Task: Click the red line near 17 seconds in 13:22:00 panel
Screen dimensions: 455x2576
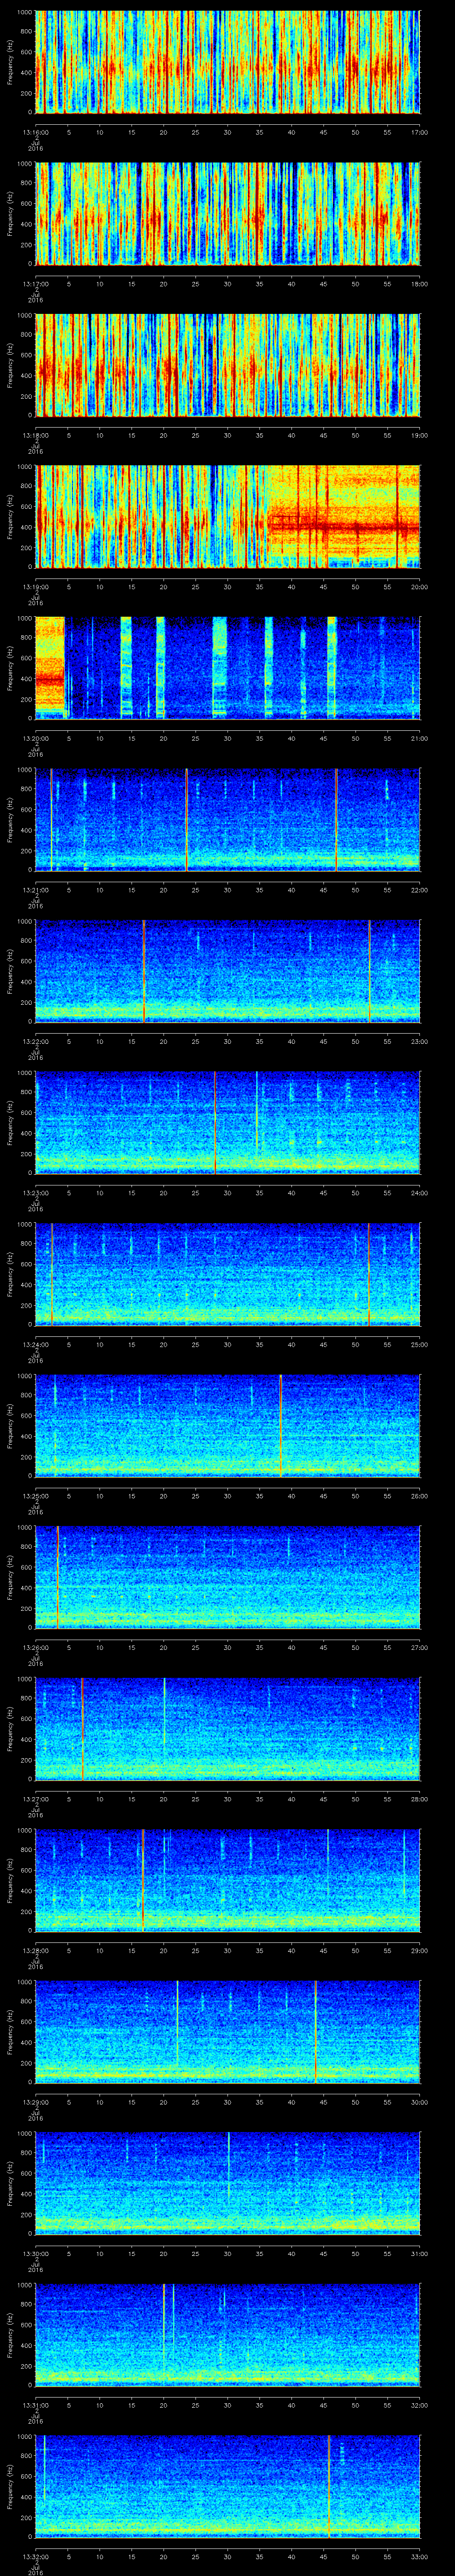Action: pyautogui.click(x=144, y=971)
